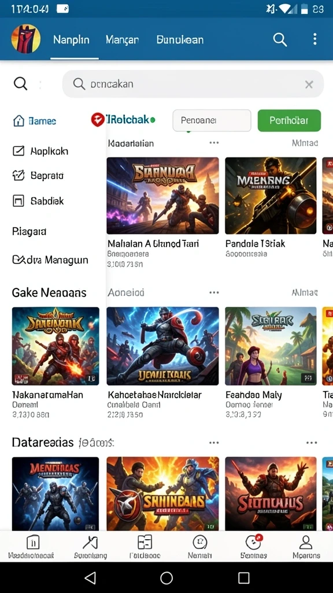Open the first three-dot menu in the Datareadas row
This screenshot has height=593, width=333.
214,442
